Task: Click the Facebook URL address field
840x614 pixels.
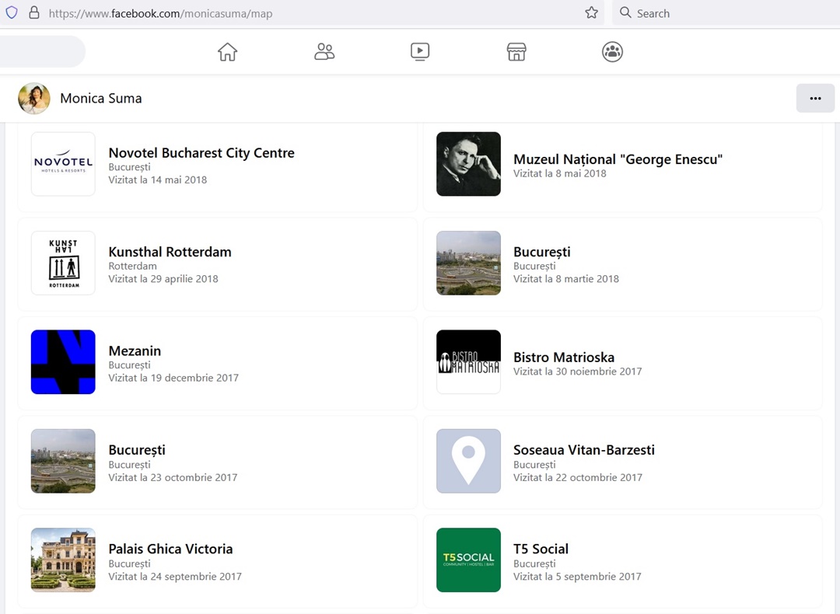Action: pos(311,13)
